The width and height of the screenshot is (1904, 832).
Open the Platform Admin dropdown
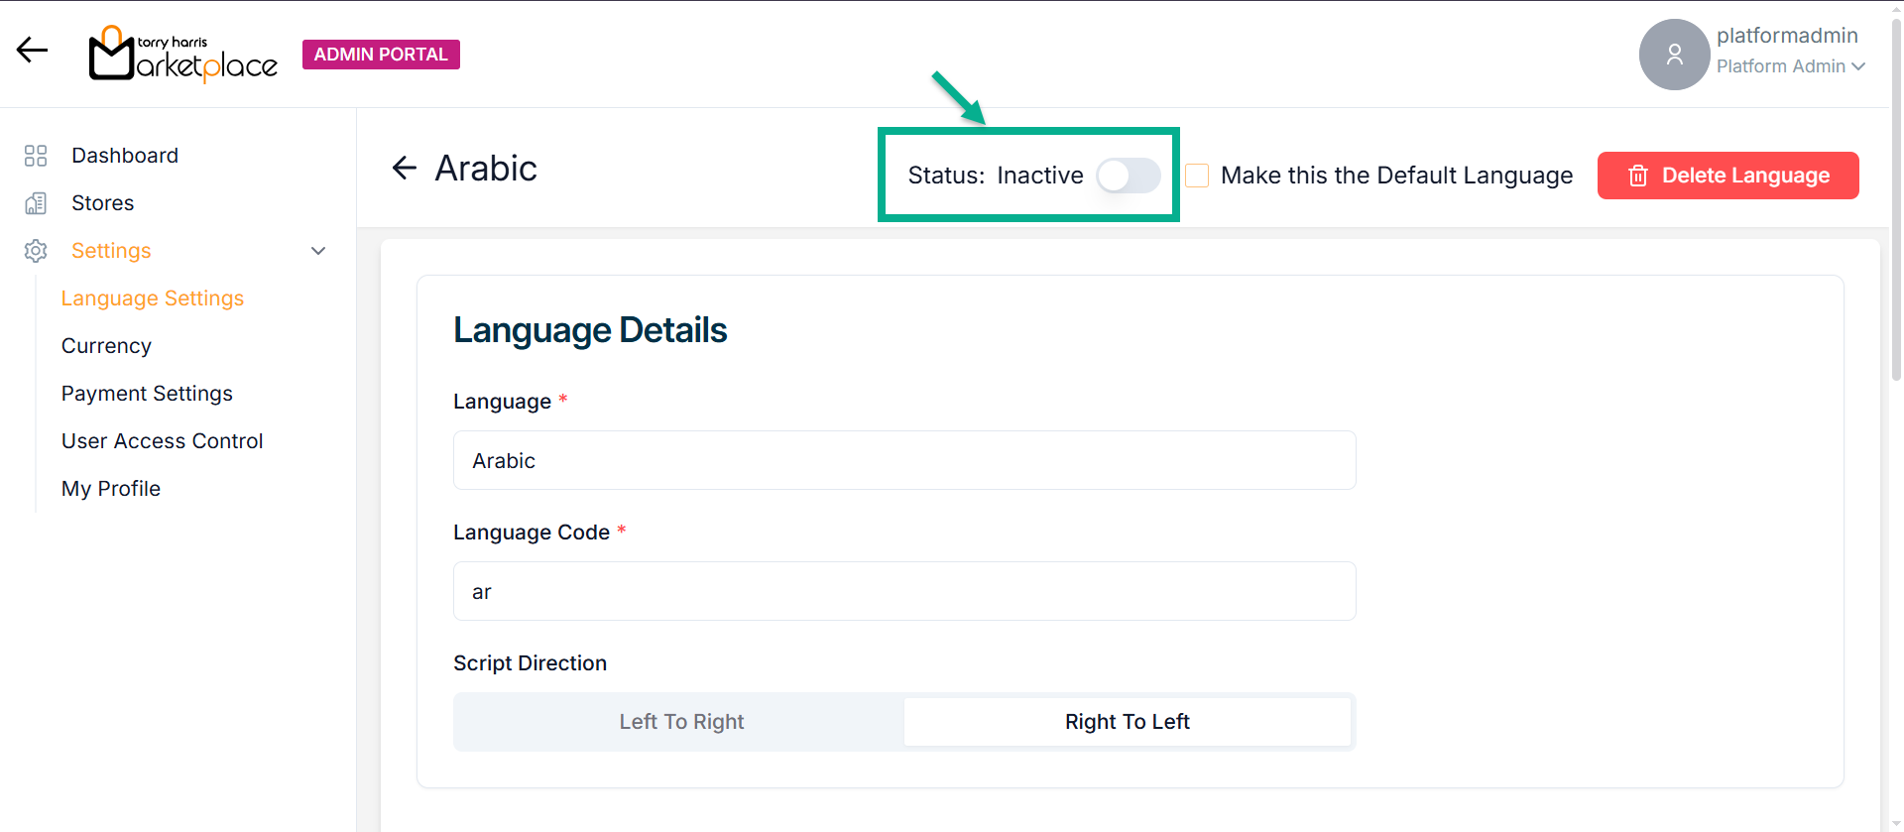(x=1791, y=66)
